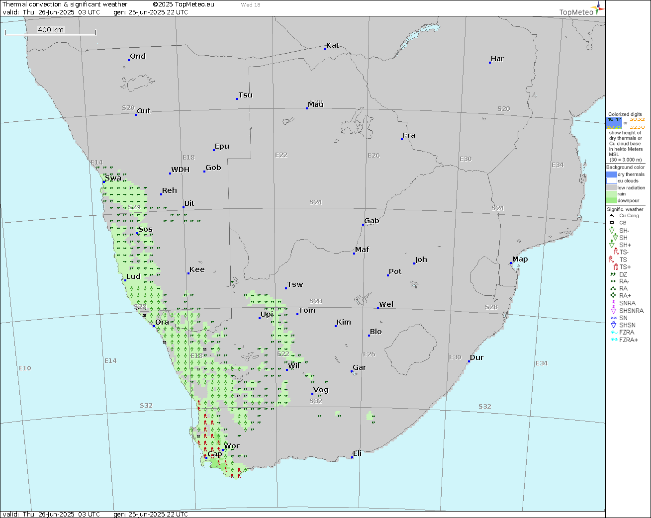The height and width of the screenshot is (518, 651).
Task: Click the Gab city label
Action: [x=372, y=221]
